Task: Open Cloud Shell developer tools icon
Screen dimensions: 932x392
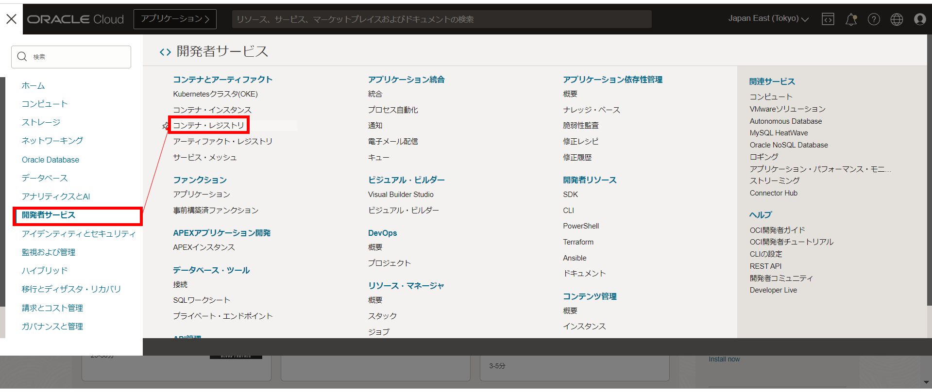Action: pos(828,19)
